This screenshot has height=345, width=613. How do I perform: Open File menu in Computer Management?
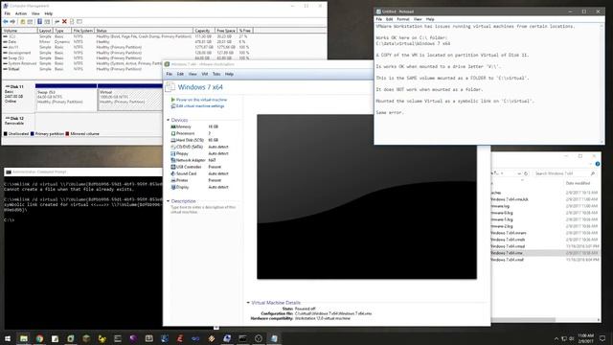click(x=8, y=13)
